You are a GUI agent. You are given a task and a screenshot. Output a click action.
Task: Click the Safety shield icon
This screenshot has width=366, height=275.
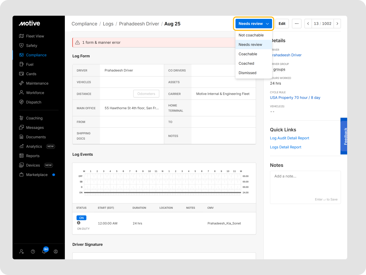[x=21, y=46]
